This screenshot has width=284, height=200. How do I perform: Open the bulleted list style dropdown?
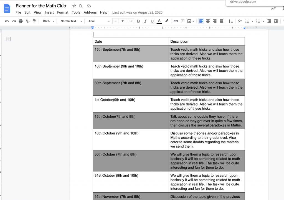click(x=252, y=21)
